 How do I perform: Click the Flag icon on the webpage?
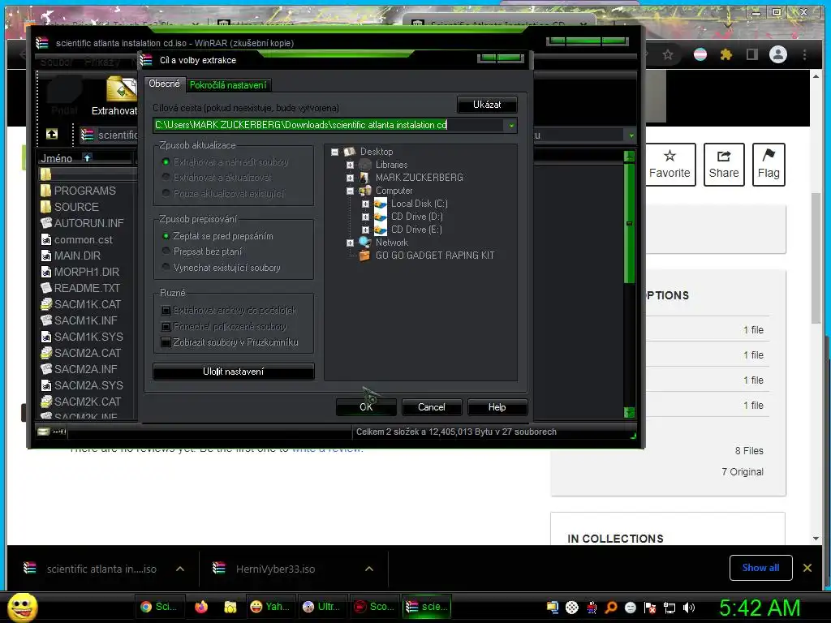(769, 155)
